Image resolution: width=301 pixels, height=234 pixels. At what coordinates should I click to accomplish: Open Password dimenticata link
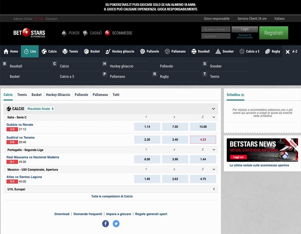(x=245, y=36)
